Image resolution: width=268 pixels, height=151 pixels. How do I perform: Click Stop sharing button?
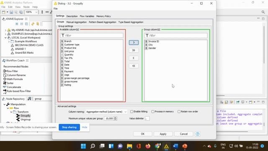tap(69, 127)
